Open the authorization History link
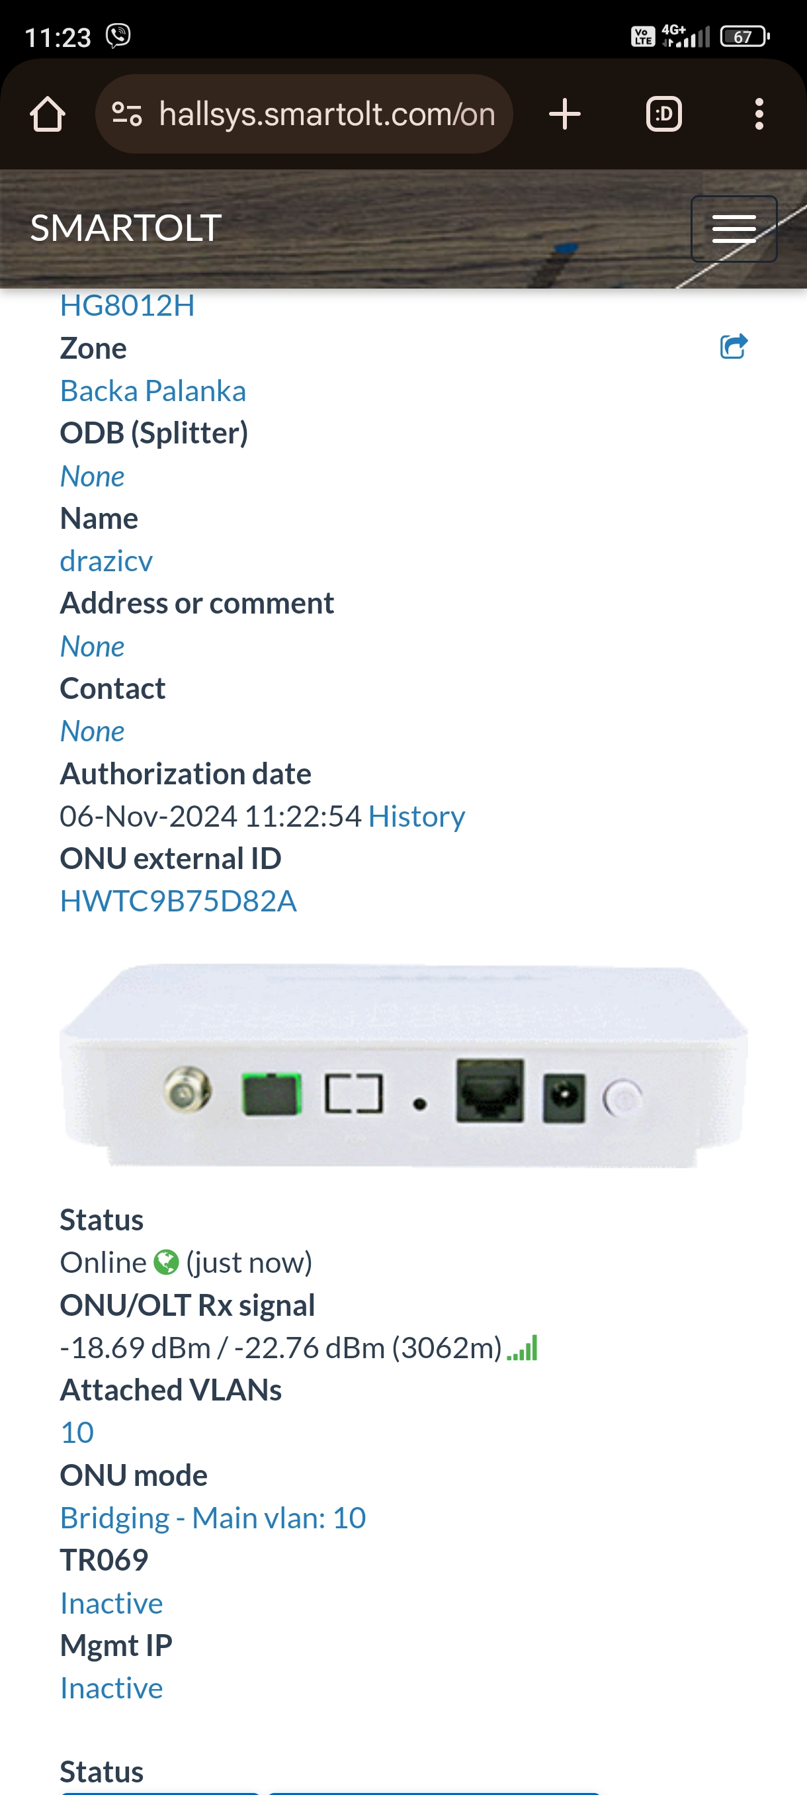 (x=416, y=816)
